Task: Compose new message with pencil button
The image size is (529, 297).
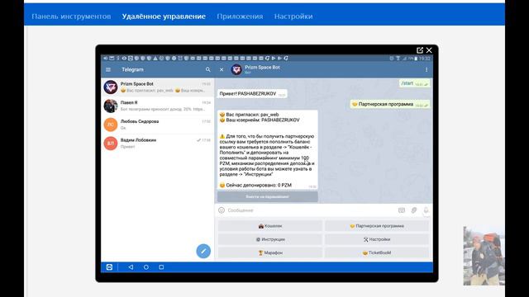Action: 203,251
